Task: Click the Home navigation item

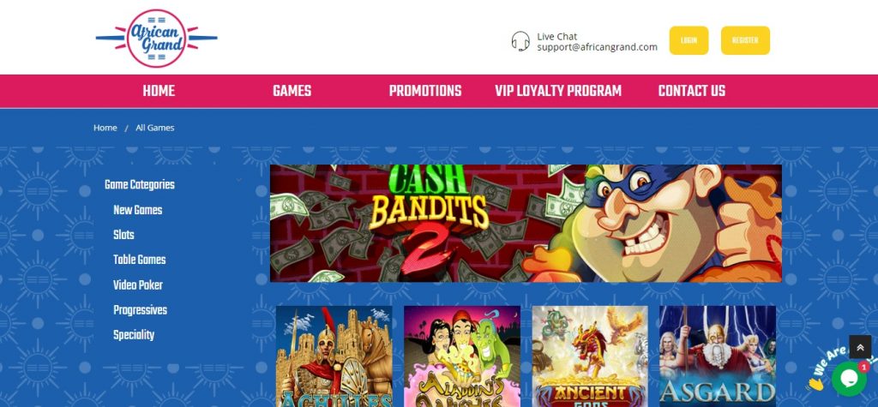Action: [159, 91]
